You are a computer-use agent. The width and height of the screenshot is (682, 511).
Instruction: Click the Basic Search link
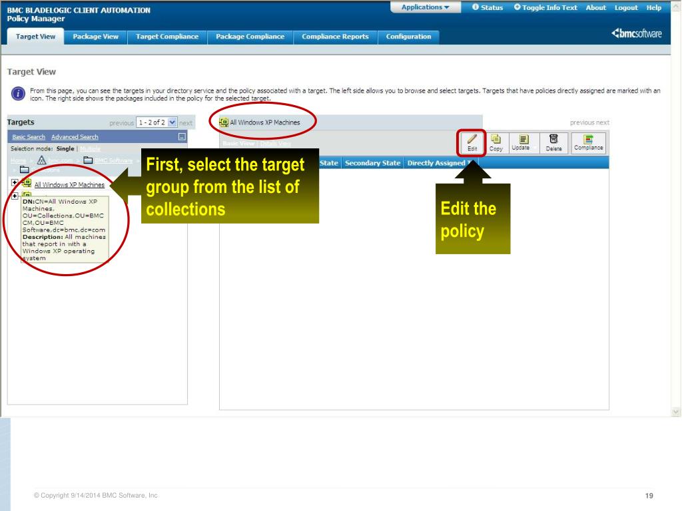29,137
